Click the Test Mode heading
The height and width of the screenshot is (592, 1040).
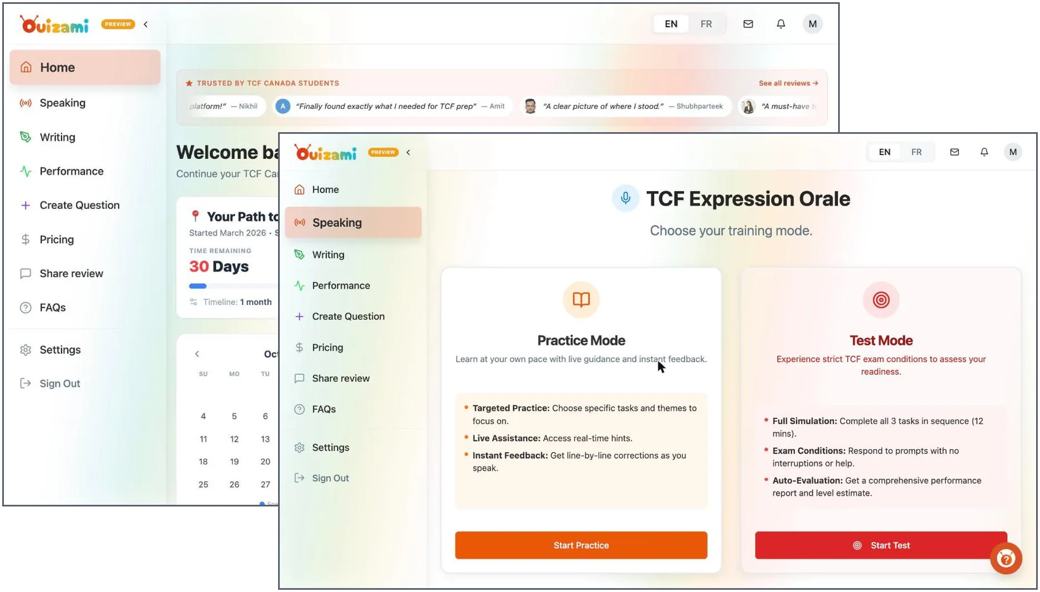[881, 340]
